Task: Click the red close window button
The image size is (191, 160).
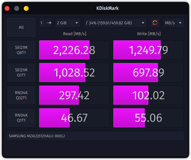Action: pyautogui.click(x=7, y=8)
